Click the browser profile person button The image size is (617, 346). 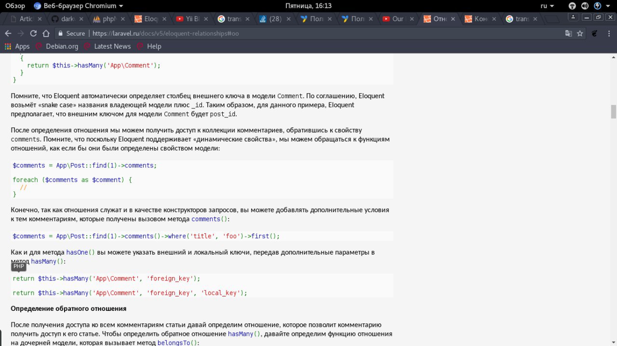point(574,17)
